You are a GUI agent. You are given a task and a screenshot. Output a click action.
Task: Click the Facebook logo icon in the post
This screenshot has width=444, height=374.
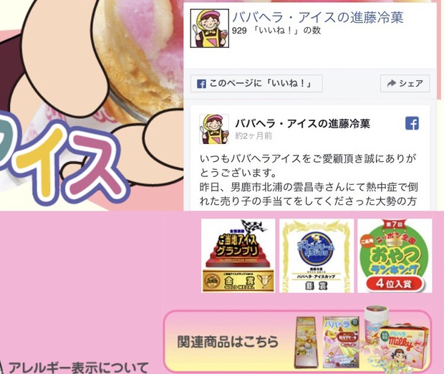[x=412, y=123]
